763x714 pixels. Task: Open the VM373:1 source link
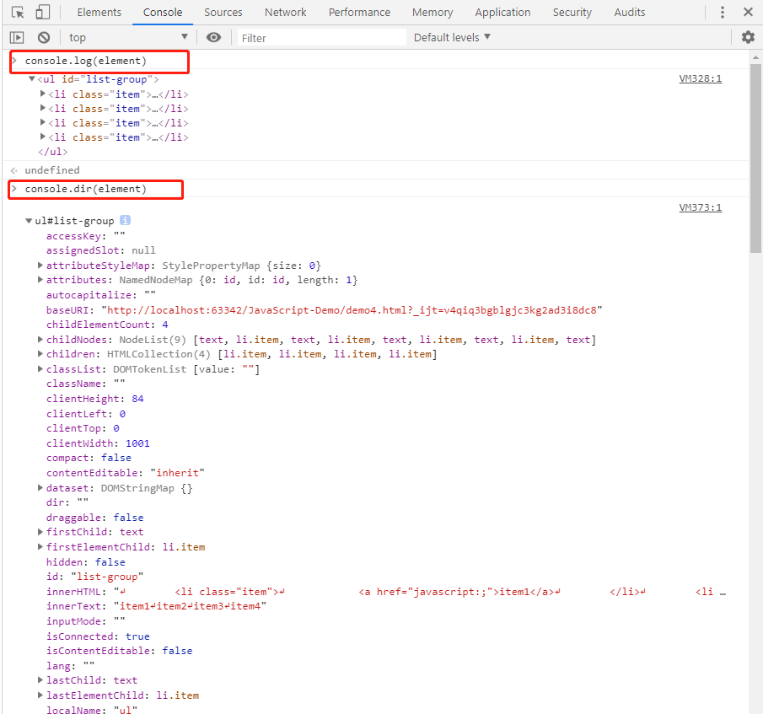pyautogui.click(x=700, y=207)
